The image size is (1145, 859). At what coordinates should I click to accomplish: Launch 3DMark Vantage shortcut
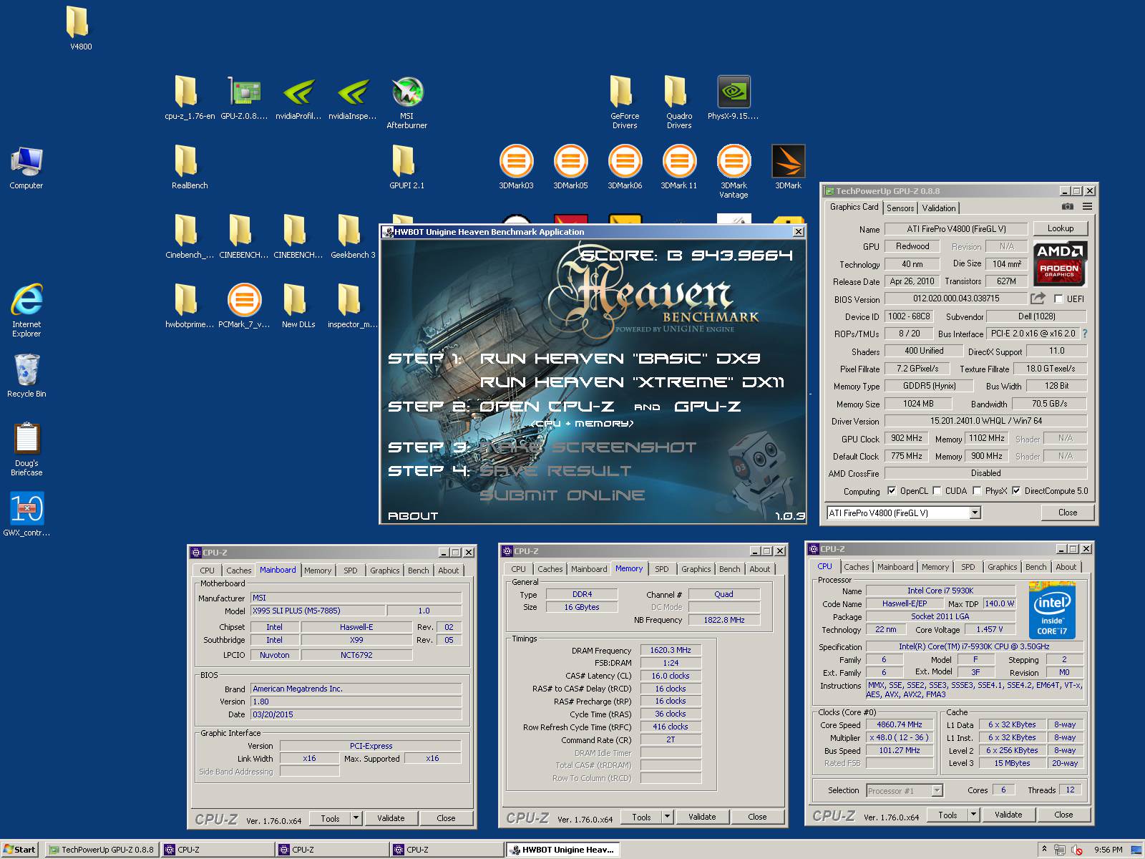pyautogui.click(x=734, y=172)
